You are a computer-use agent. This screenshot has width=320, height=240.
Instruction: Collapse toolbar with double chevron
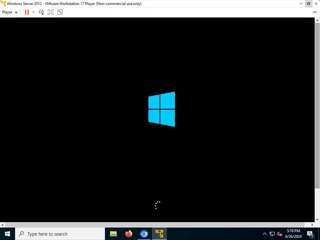point(315,12)
